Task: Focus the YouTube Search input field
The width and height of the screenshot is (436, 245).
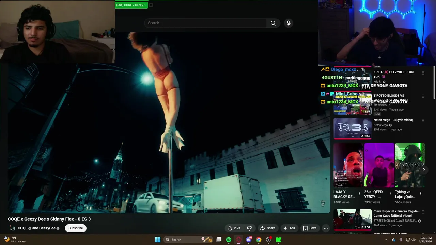Action: [205, 23]
